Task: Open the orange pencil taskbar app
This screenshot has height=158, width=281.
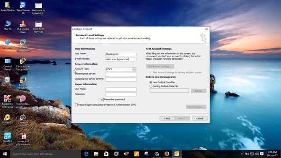Action: click(x=137, y=154)
